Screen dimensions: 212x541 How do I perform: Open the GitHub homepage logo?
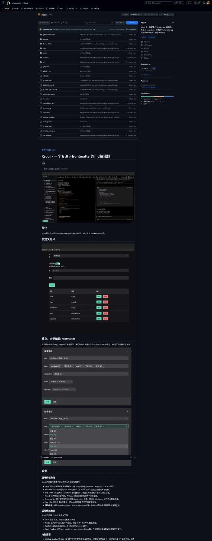pos(8,3)
